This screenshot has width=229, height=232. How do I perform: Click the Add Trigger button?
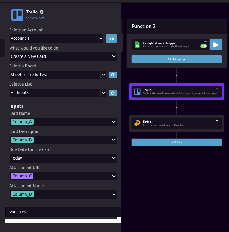(177, 59)
